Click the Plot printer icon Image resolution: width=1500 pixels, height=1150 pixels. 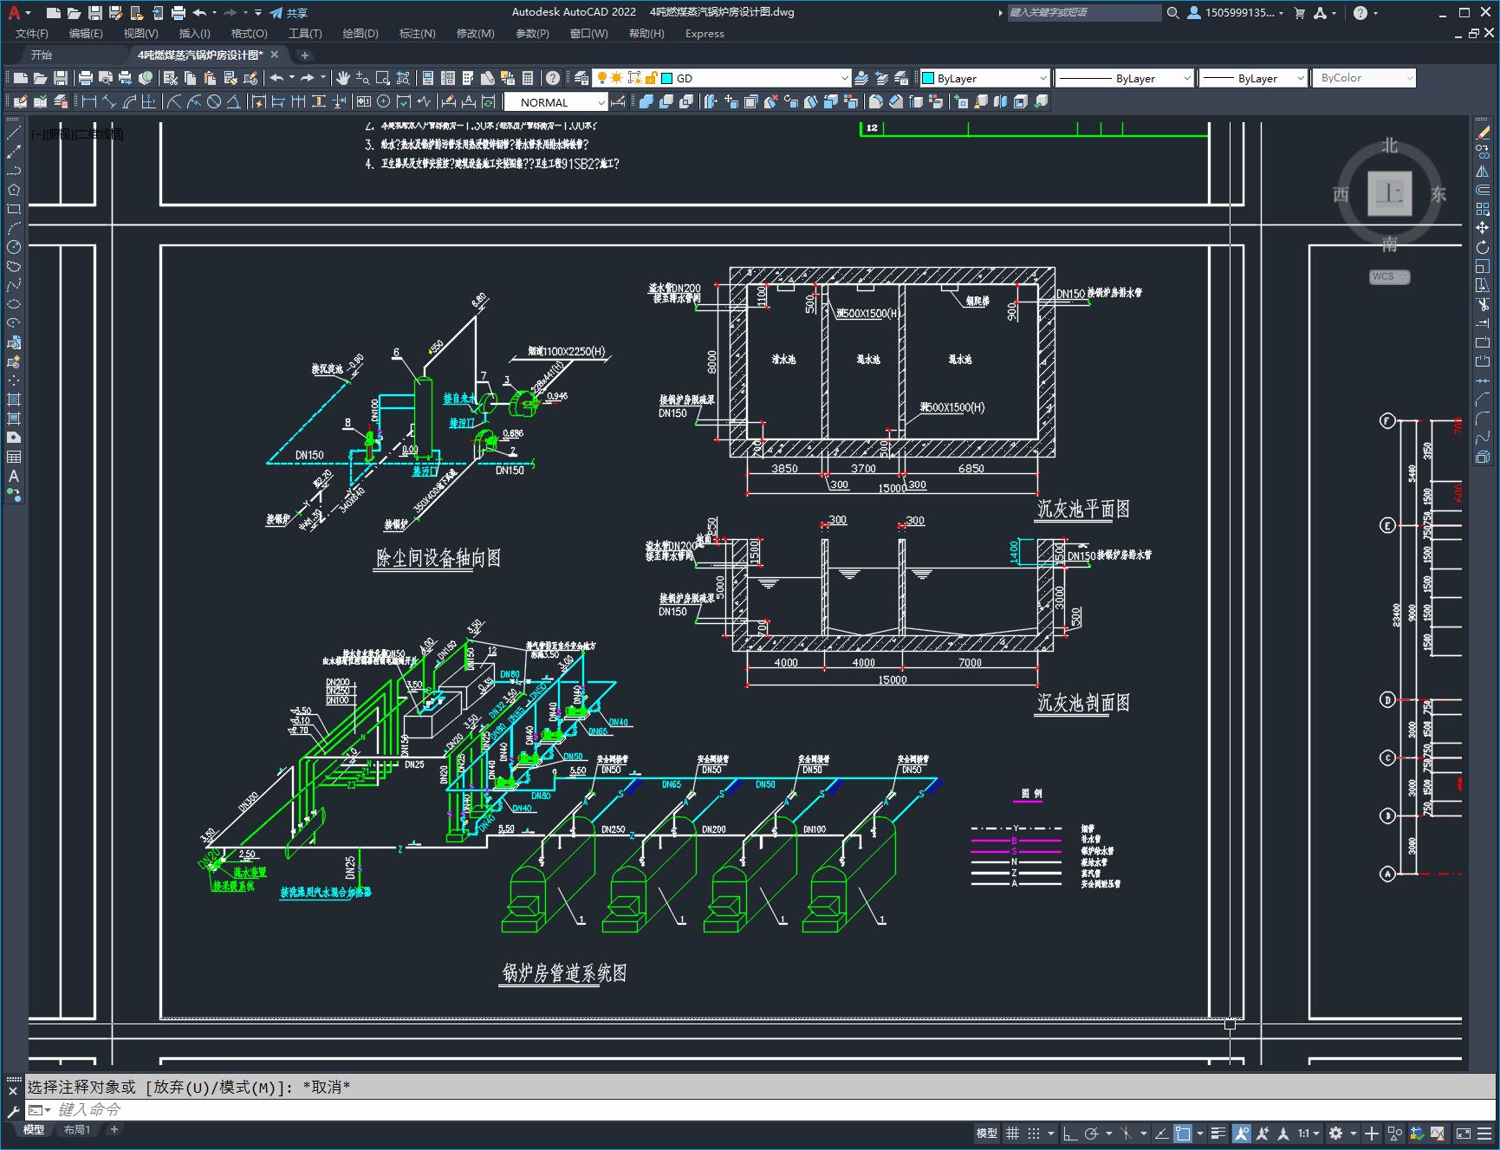pyautogui.click(x=86, y=78)
